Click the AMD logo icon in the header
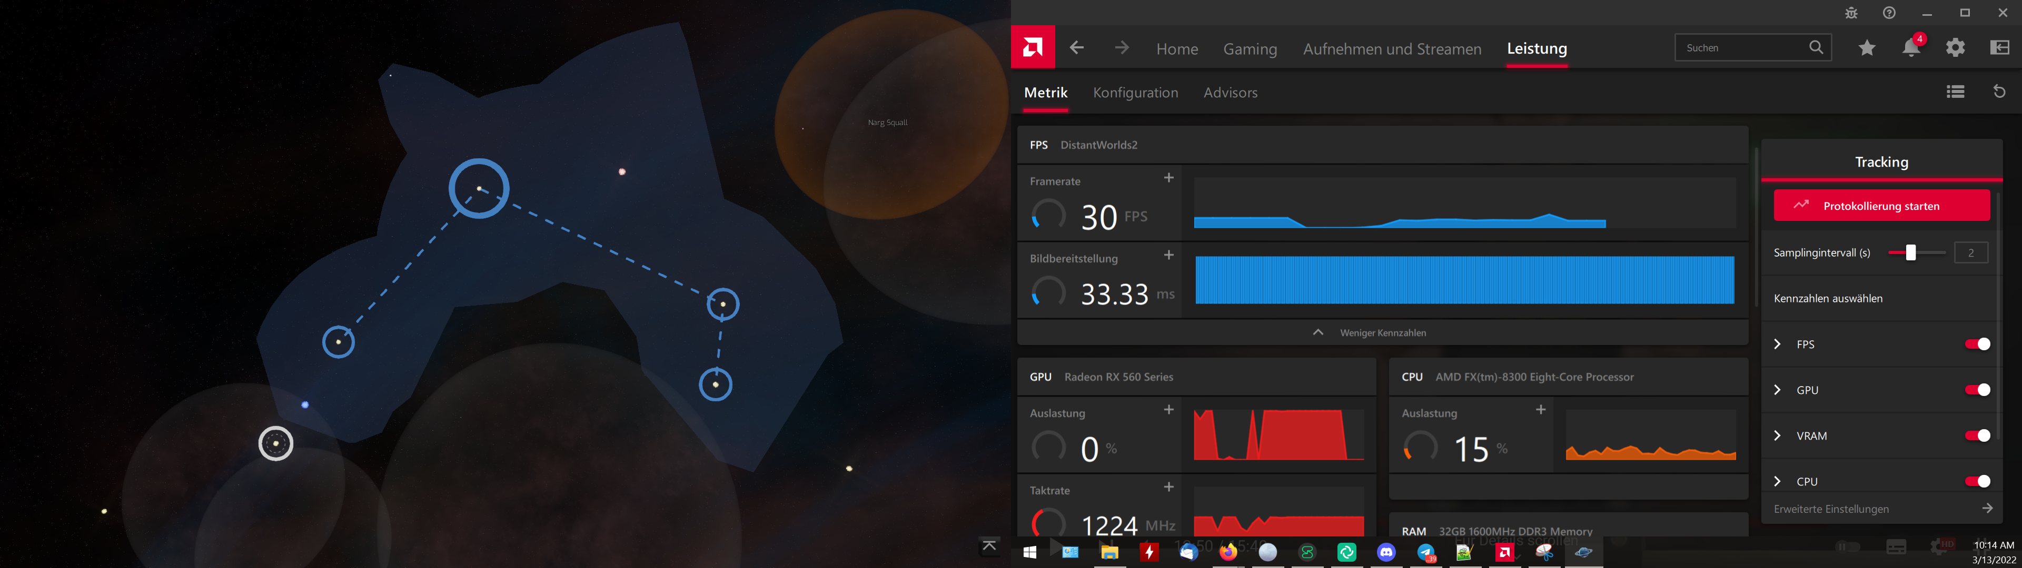This screenshot has height=568, width=2022. click(1033, 47)
